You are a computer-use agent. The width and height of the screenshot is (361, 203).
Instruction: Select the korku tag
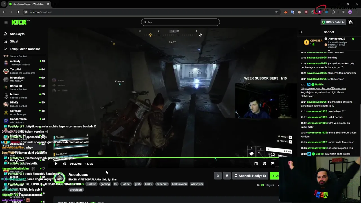tap(148, 184)
